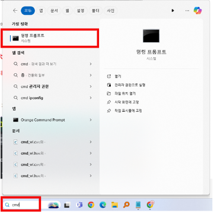Switch to the 앱 filter tab

[x=41, y=11]
